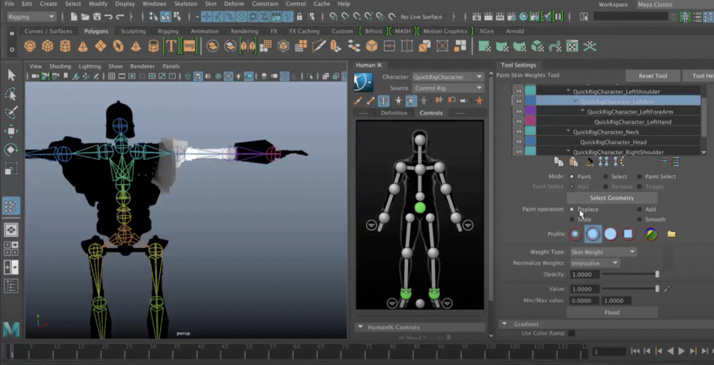Choose the Scale paint operation
The width and height of the screenshot is (714, 365).
[572, 219]
